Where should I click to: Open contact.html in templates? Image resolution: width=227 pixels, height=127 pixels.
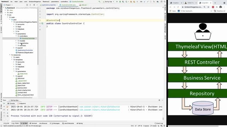tap(22, 92)
